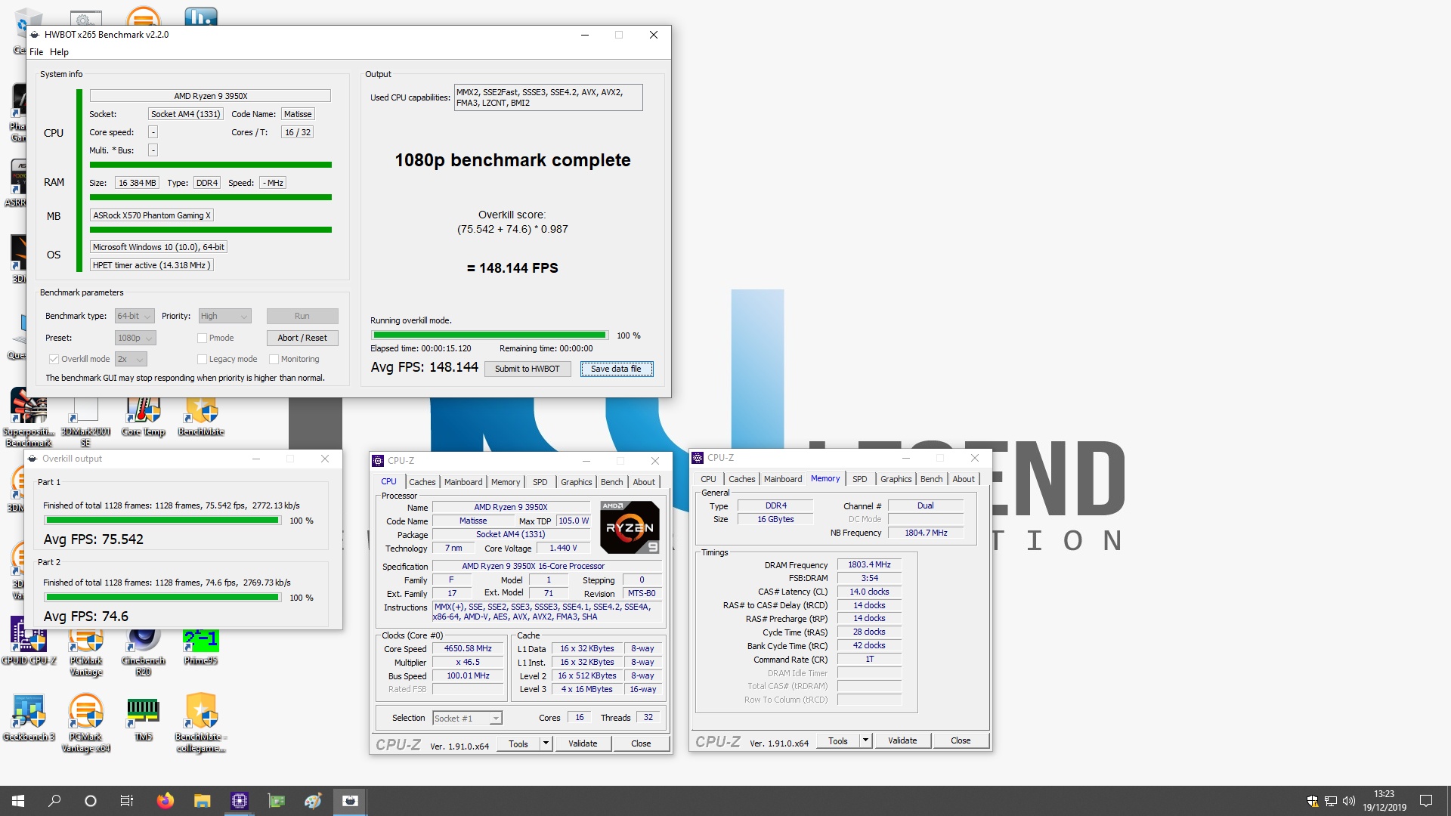Open volume control in system tray
Screen dimensions: 1451x816
(x=1349, y=801)
